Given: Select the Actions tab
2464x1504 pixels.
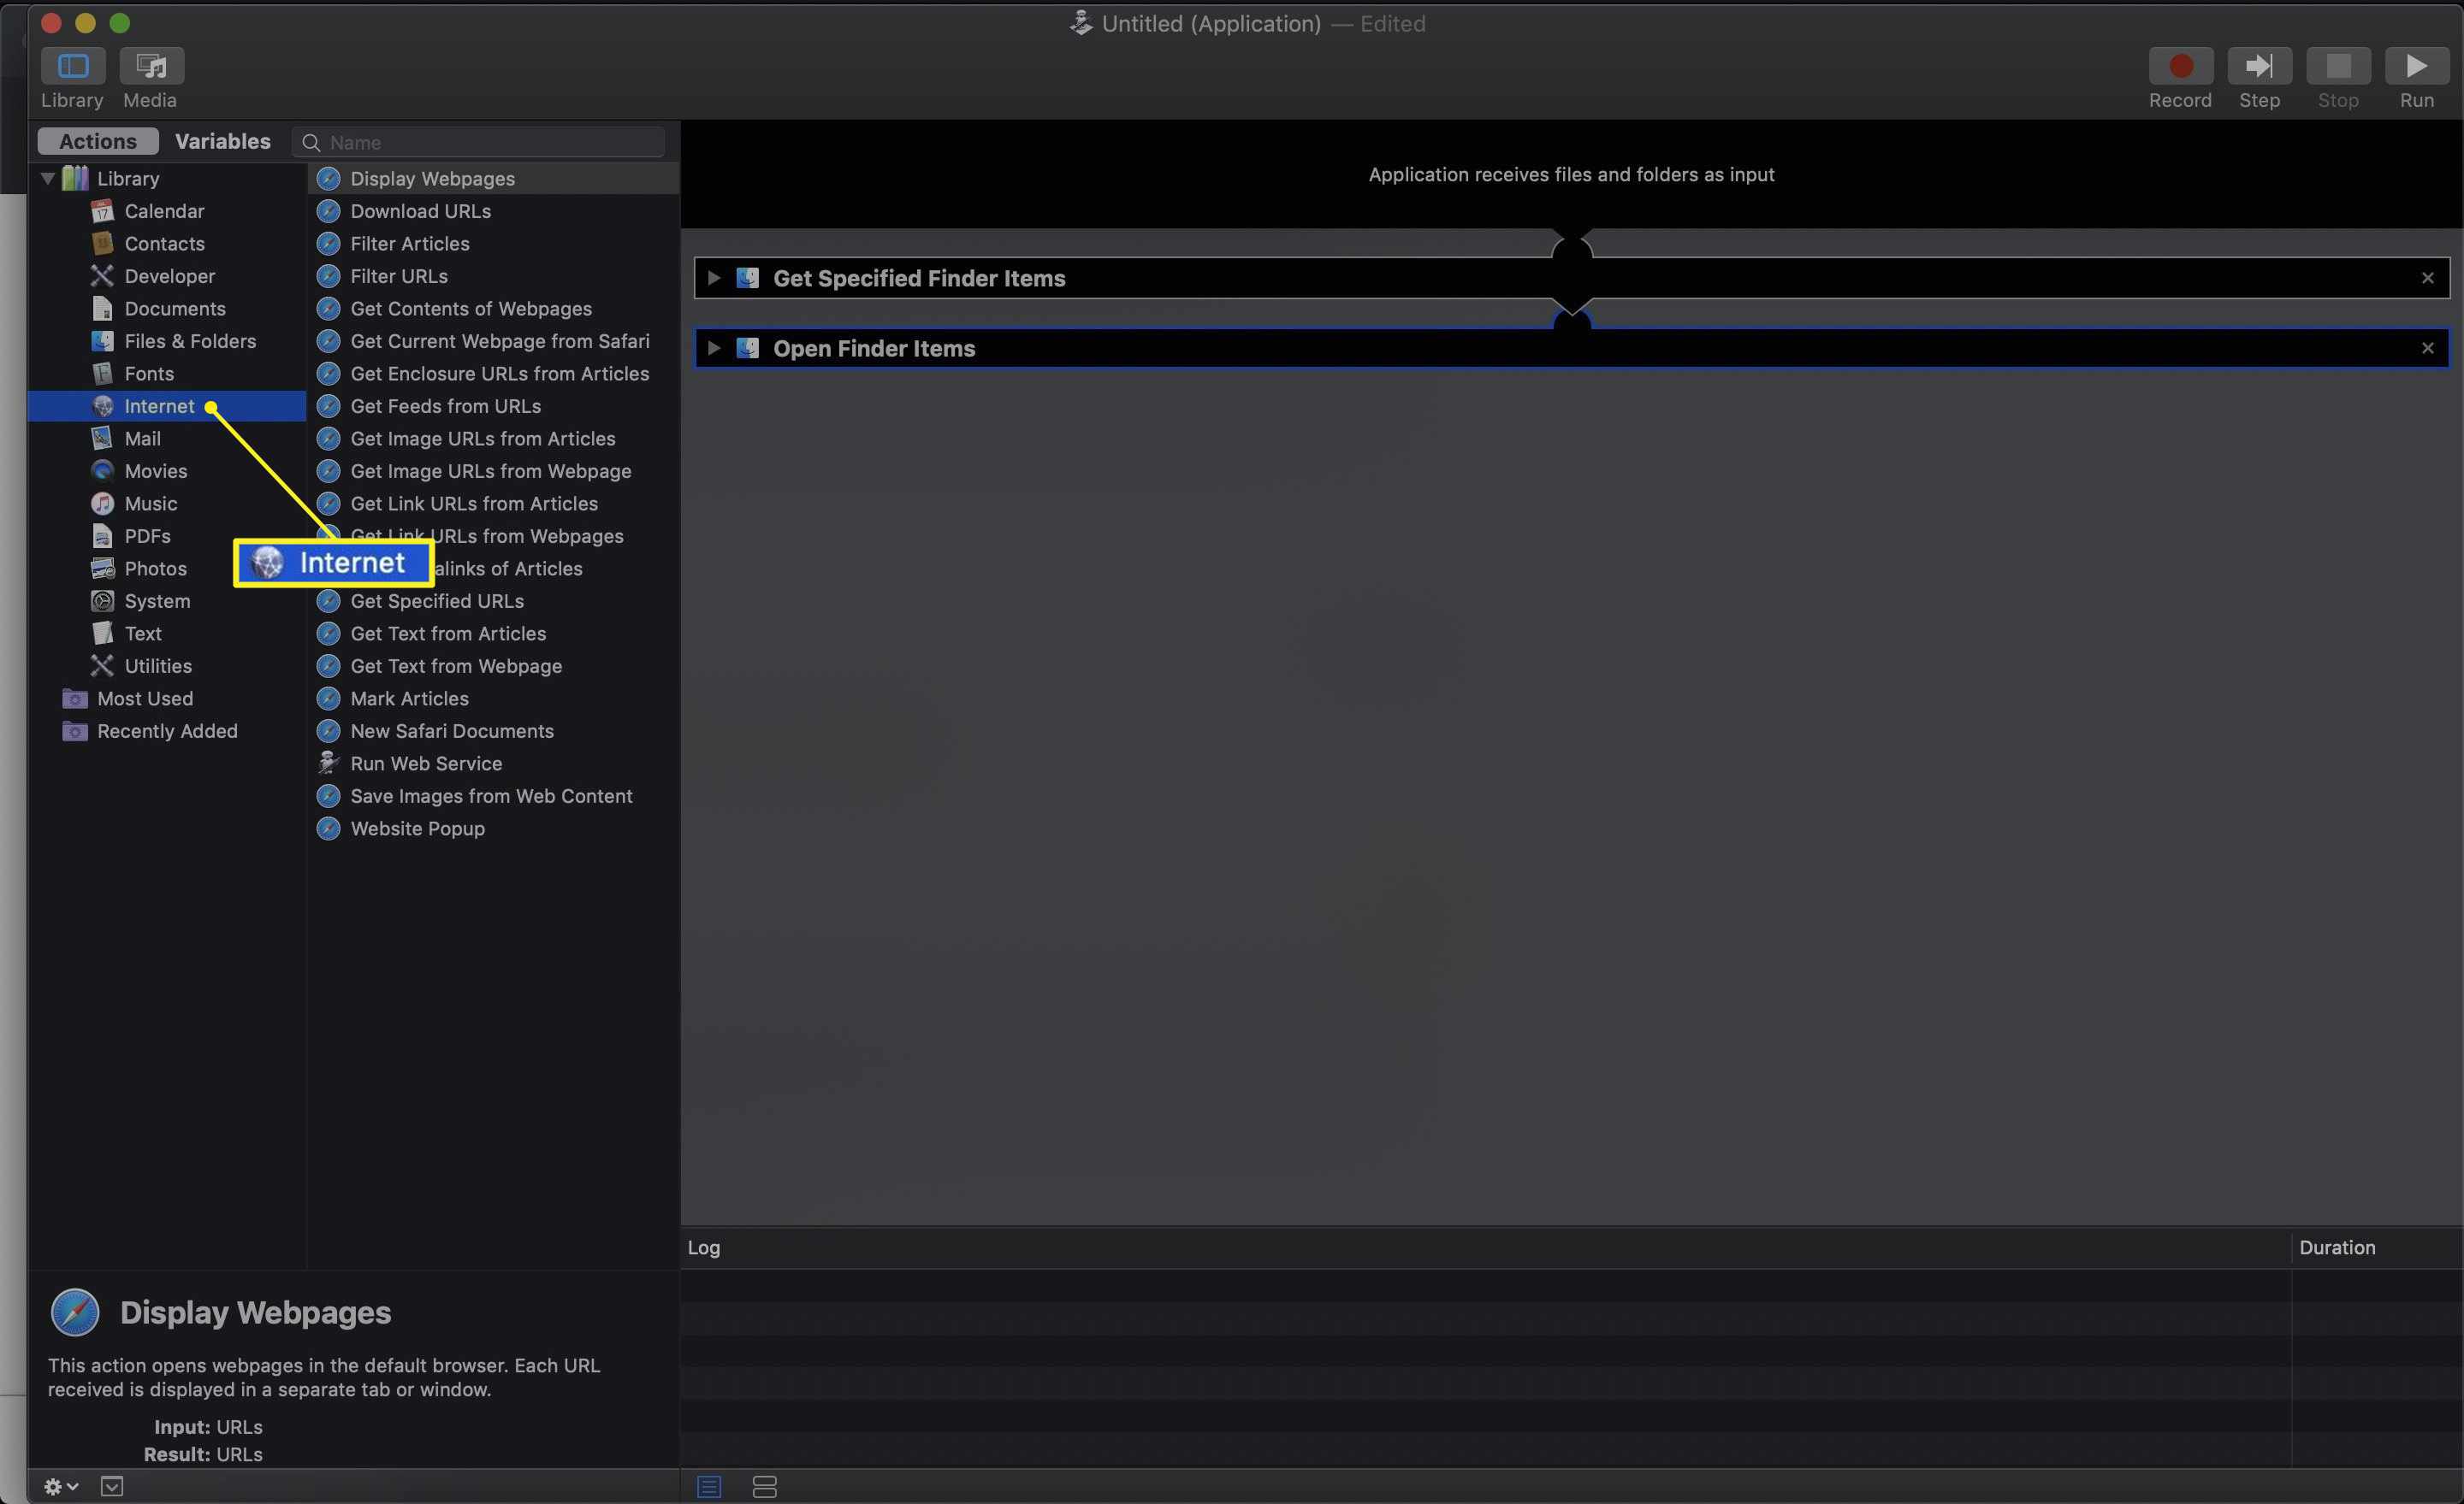Looking at the screenshot, I should click(97, 141).
